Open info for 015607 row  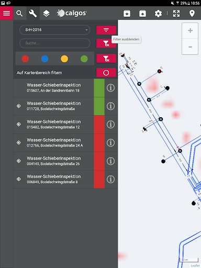click(x=110, y=88)
